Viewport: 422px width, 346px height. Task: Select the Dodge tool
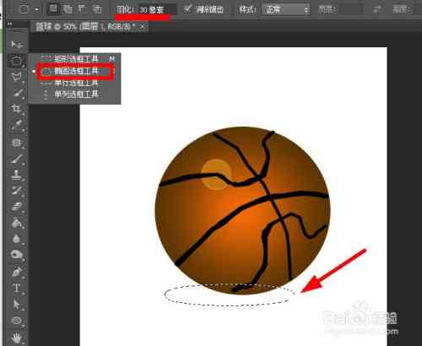[17, 255]
